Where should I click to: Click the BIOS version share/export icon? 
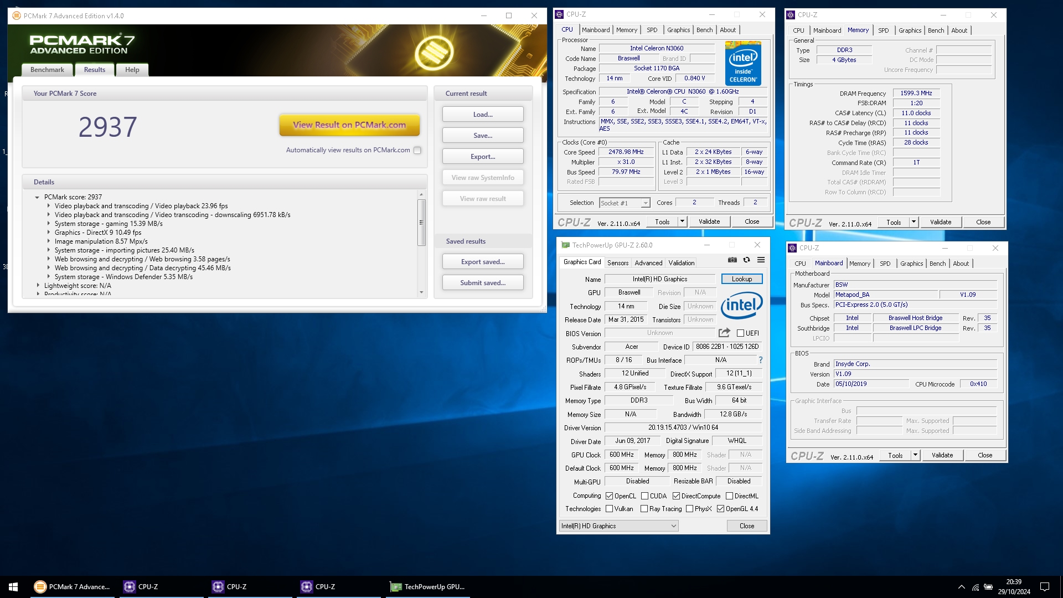724,333
